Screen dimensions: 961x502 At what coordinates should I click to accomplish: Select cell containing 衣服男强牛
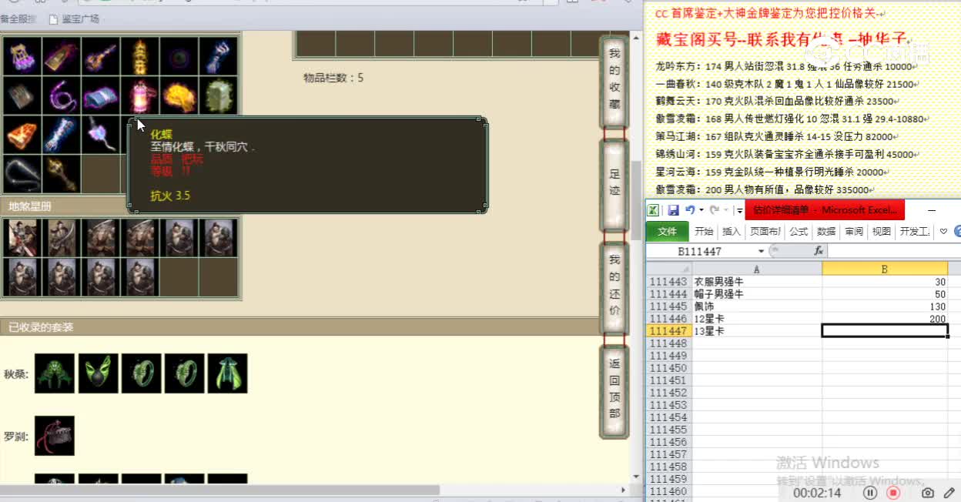[757, 282]
